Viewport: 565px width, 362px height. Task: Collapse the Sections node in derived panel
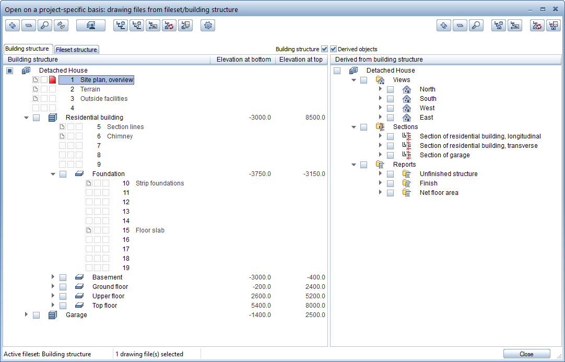pos(354,127)
